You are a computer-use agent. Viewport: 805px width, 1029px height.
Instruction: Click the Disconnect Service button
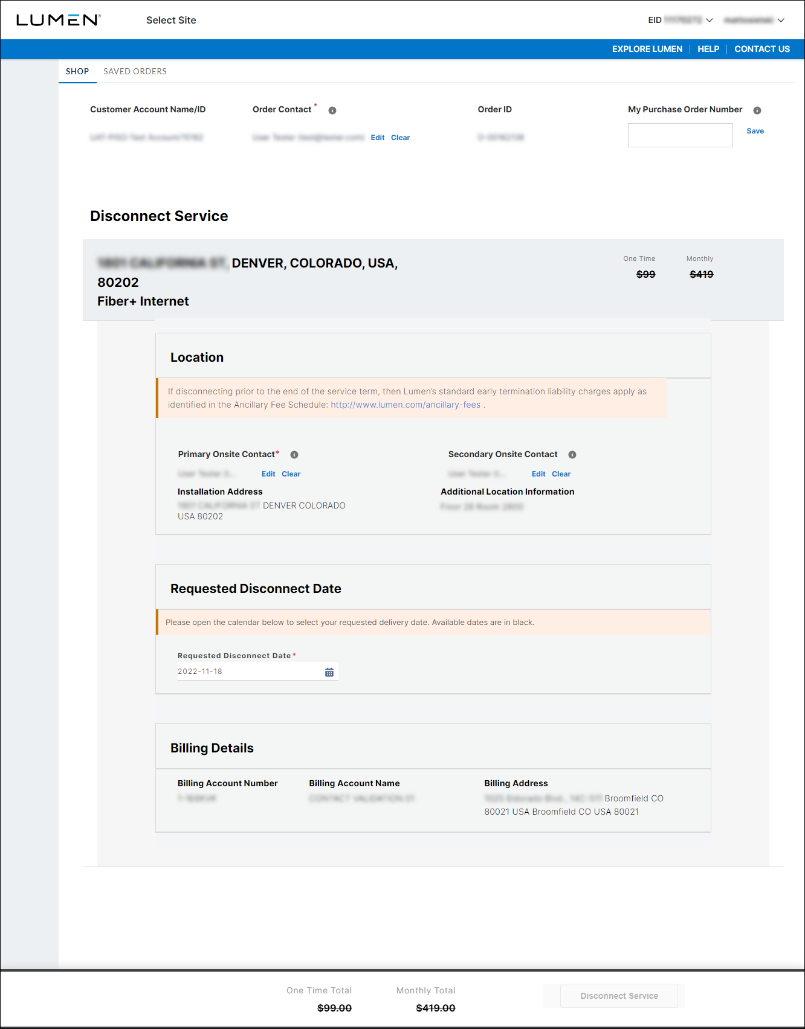(x=619, y=996)
